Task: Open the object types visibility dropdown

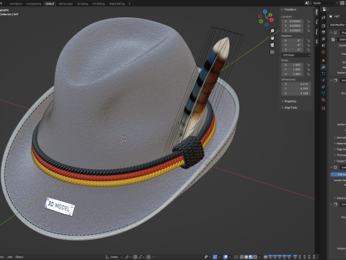Action: pos(208,257)
